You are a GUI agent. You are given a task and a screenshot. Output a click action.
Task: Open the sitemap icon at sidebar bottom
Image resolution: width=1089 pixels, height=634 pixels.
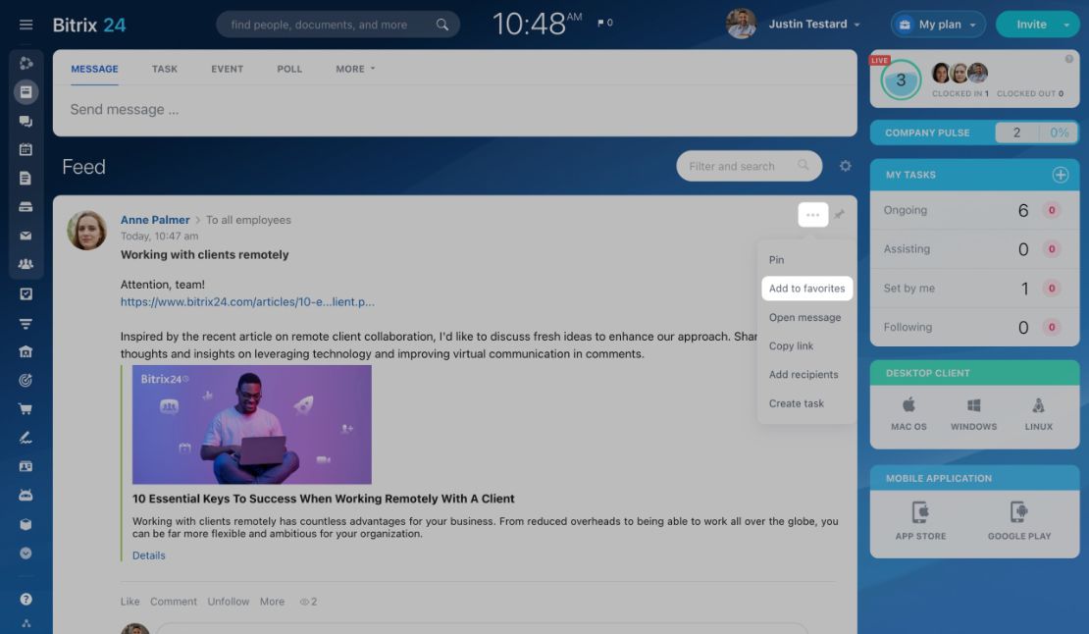(26, 623)
